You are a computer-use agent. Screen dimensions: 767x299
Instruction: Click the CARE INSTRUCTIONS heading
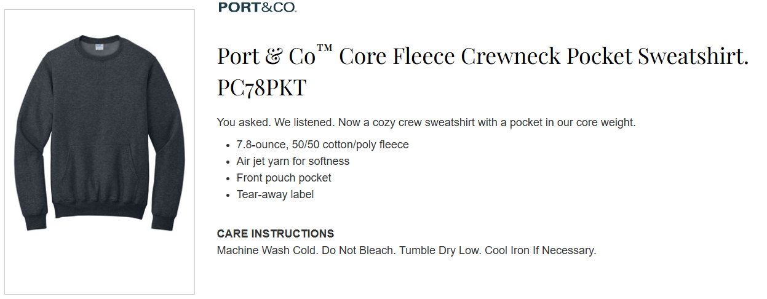click(x=275, y=234)
